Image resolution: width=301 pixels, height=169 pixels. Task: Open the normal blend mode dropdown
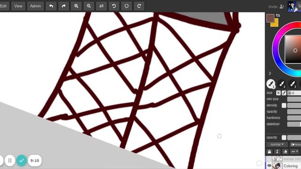coord(277,145)
